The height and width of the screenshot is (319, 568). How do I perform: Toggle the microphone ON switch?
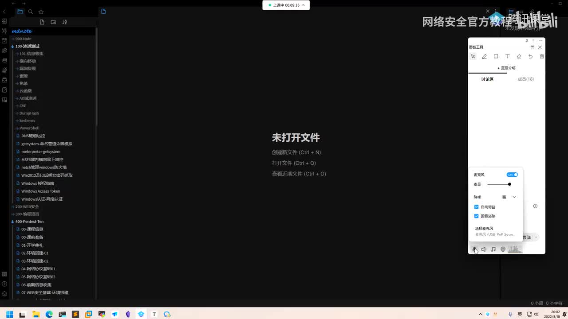click(512, 175)
